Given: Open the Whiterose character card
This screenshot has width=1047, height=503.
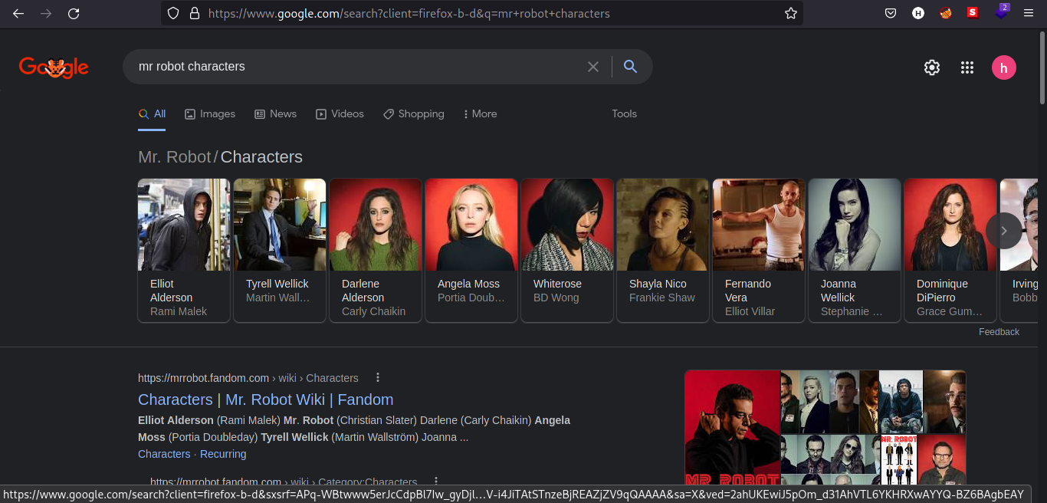Looking at the screenshot, I should 567,250.
